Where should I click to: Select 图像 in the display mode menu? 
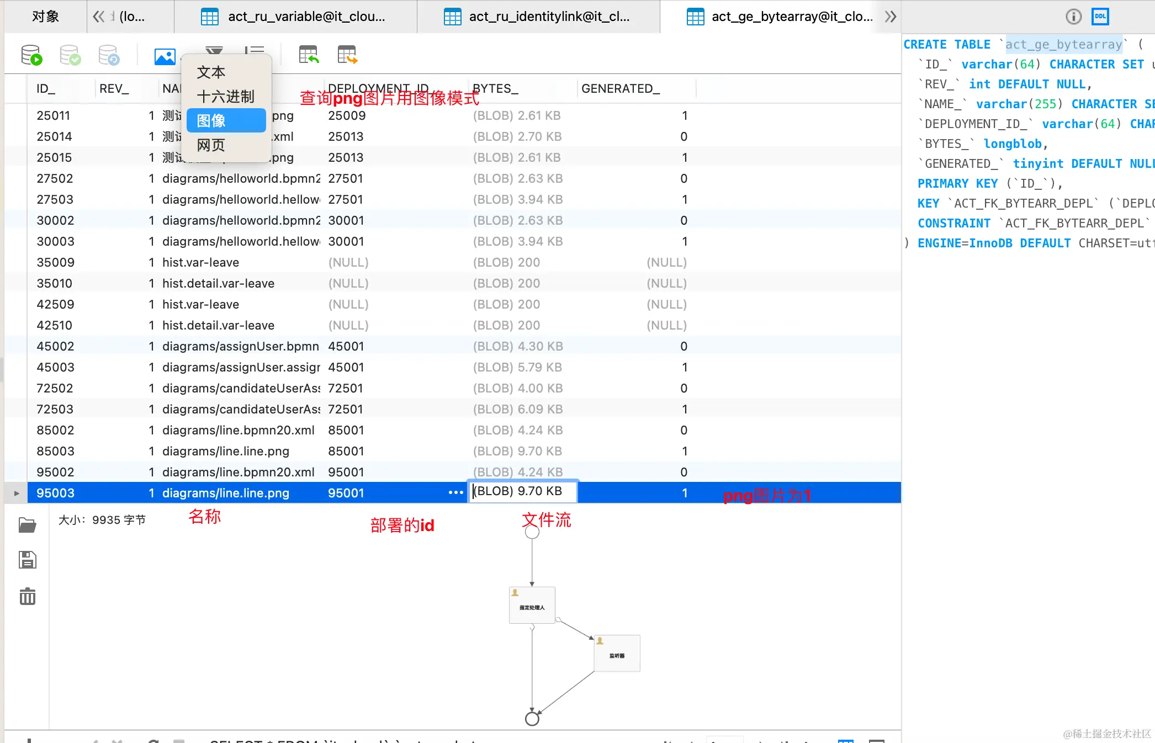(226, 120)
